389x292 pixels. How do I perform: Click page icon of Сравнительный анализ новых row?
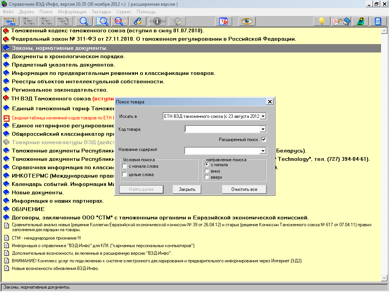point(7,225)
